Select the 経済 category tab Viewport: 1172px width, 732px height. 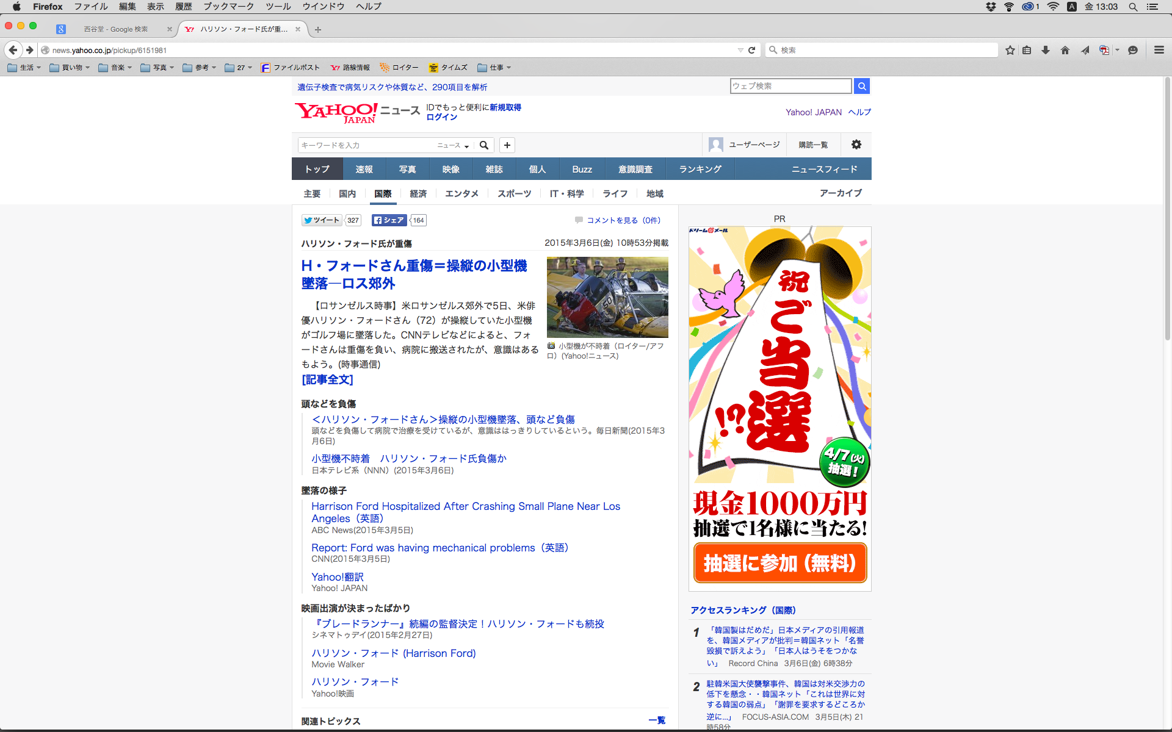[x=418, y=193]
